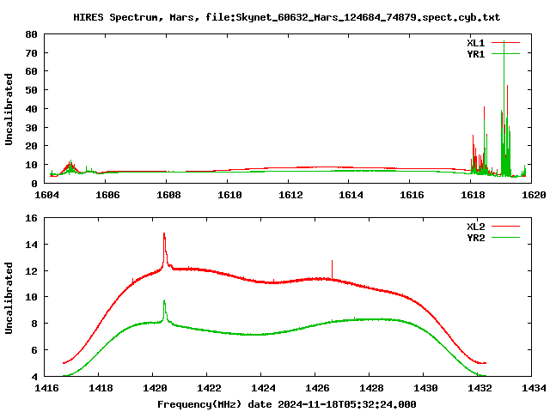550x412 pixels.
Task: Click the 1424 tick label
Action: [264, 388]
